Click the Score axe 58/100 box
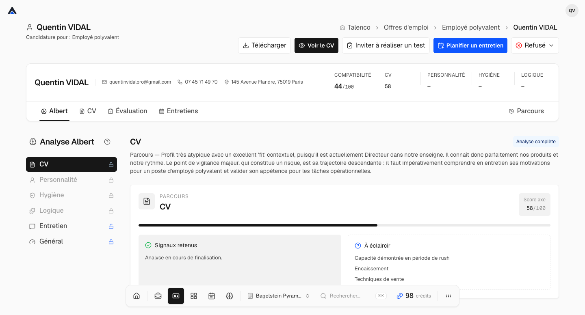The width and height of the screenshot is (585, 315). coord(535,204)
